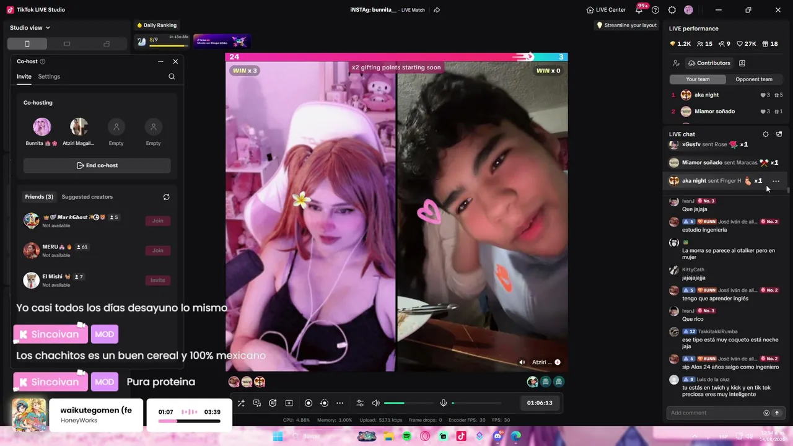This screenshot has width=793, height=446.
Task: Open the Windows Start menu
Action: point(278,436)
